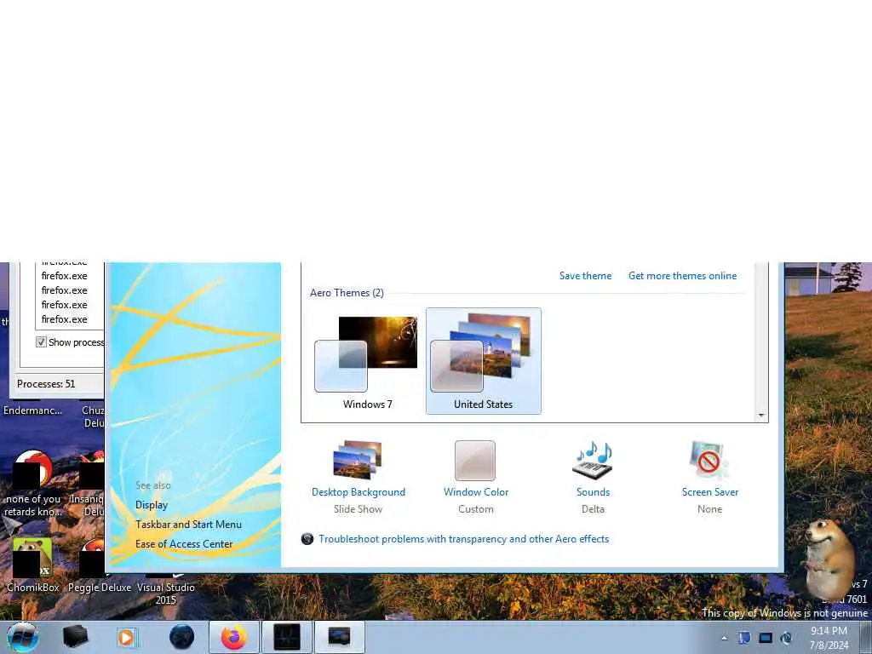Open Get more themes online link

pyautogui.click(x=682, y=276)
